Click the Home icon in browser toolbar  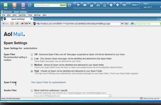tap(12, 24)
